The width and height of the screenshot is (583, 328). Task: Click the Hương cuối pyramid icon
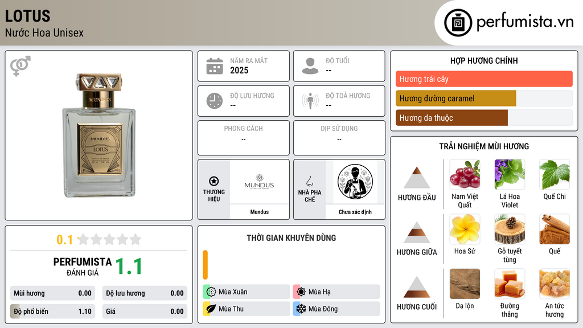click(417, 287)
